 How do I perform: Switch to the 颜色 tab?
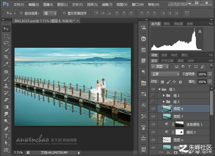[x=167, y=24]
